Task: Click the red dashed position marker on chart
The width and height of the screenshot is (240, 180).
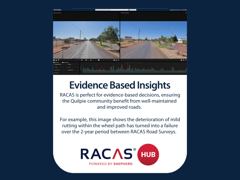Action: [96, 68]
